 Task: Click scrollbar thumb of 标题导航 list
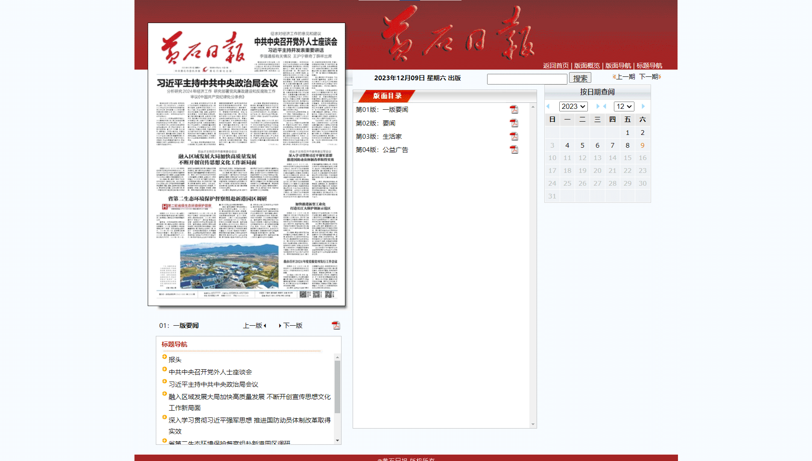pos(338,387)
